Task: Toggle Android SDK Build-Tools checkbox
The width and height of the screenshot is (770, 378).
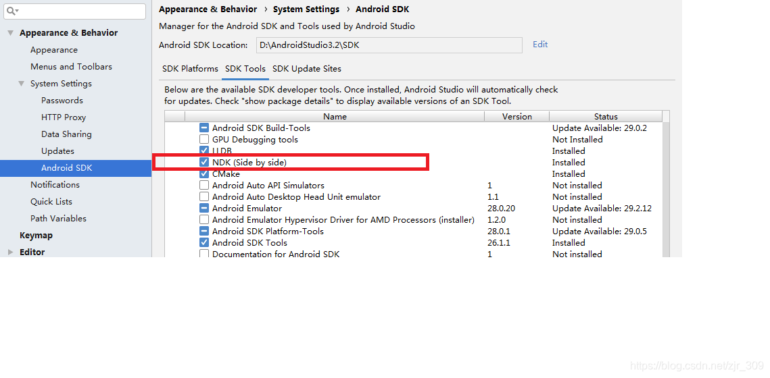Action: tap(204, 128)
